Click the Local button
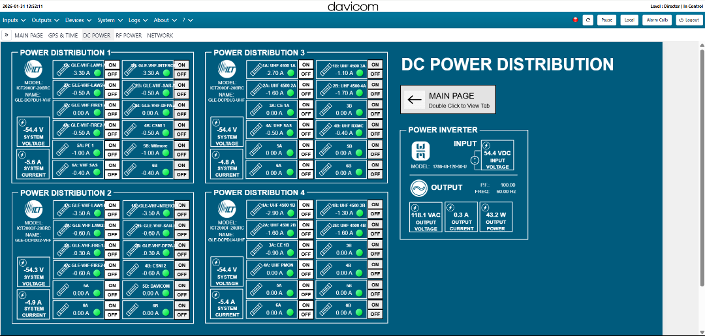Screen dimensions: 705x336 [x=629, y=20]
